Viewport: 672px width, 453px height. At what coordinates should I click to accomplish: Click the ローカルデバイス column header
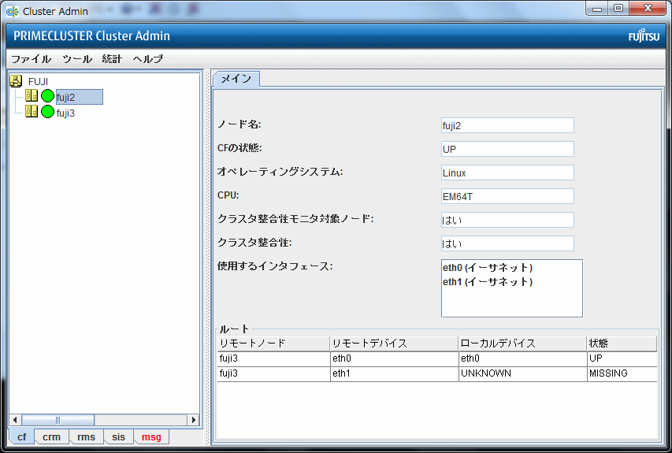click(522, 343)
